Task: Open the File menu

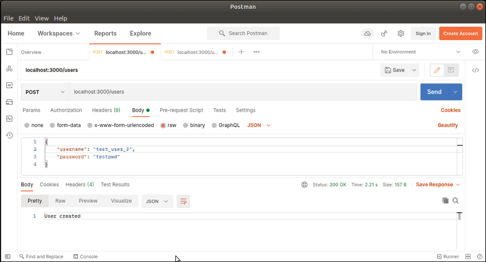Action: click(9, 18)
